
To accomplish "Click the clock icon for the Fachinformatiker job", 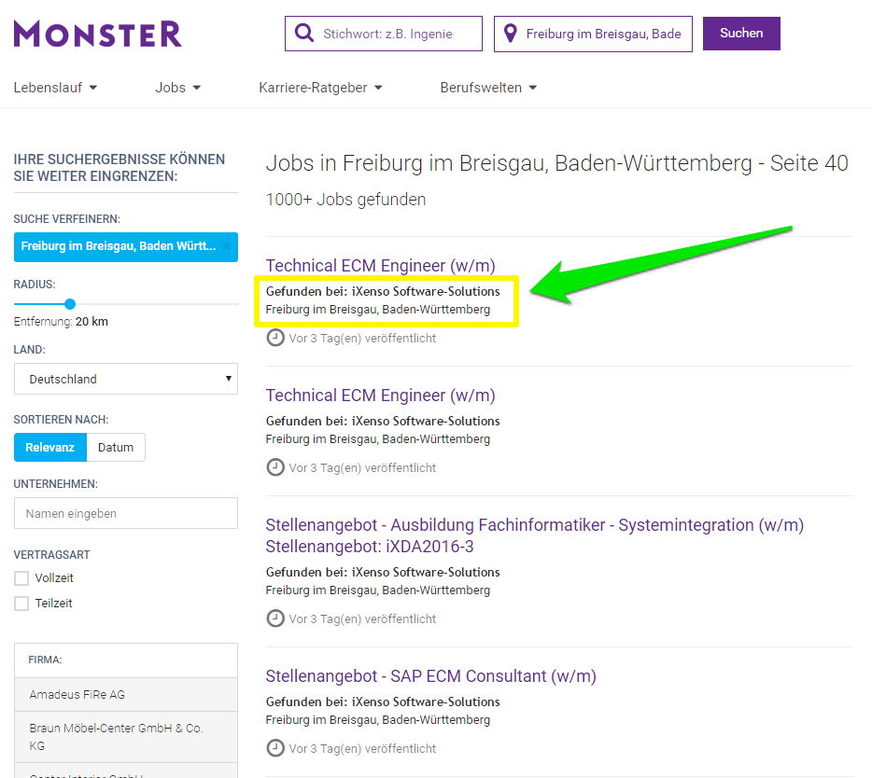I will [x=275, y=618].
